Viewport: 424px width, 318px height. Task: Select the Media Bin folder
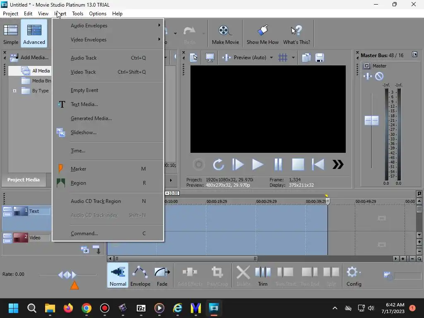36,81
